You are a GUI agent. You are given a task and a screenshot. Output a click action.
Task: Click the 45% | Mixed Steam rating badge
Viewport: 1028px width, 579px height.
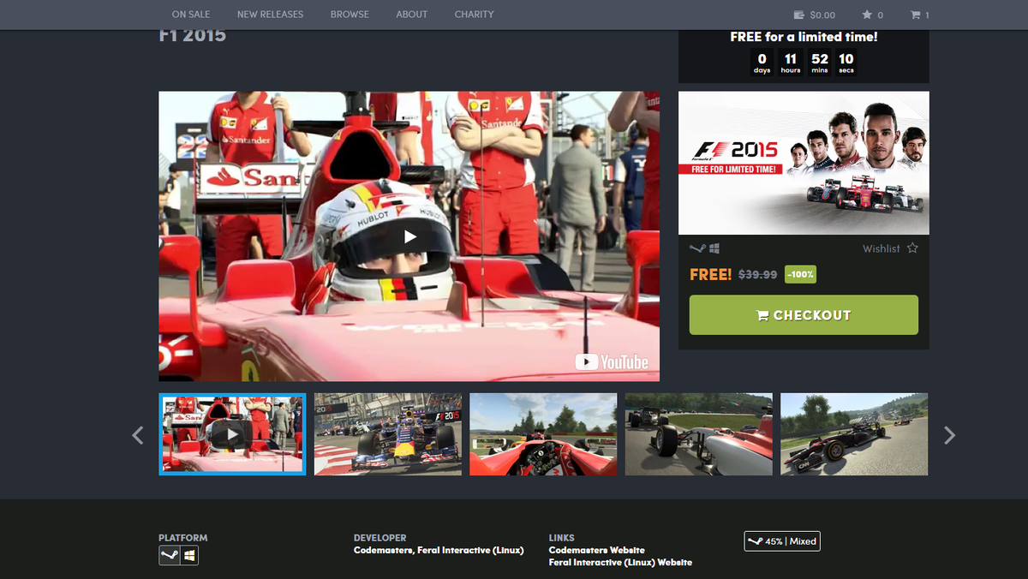(x=782, y=541)
